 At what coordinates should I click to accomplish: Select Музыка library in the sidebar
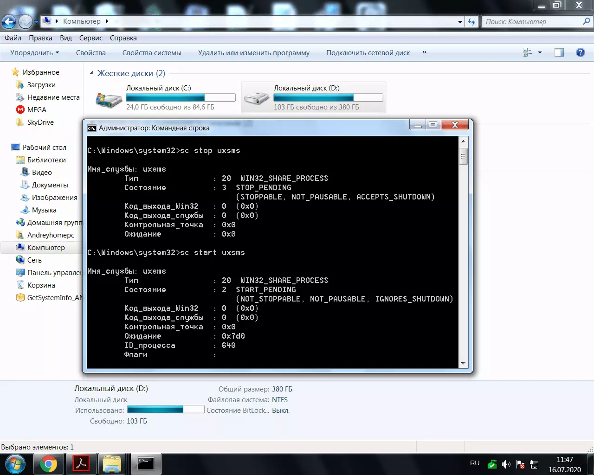pyautogui.click(x=39, y=210)
